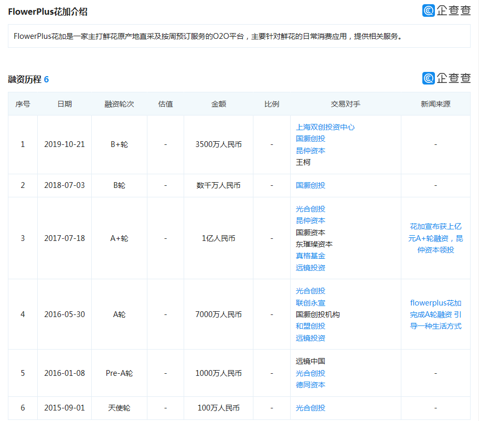
Task: Open 光合创投 in the 天使轮 row
Action: 311,408
